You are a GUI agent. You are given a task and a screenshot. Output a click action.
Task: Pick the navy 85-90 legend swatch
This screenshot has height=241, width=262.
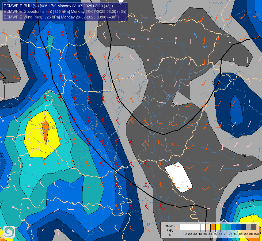(244, 227)
